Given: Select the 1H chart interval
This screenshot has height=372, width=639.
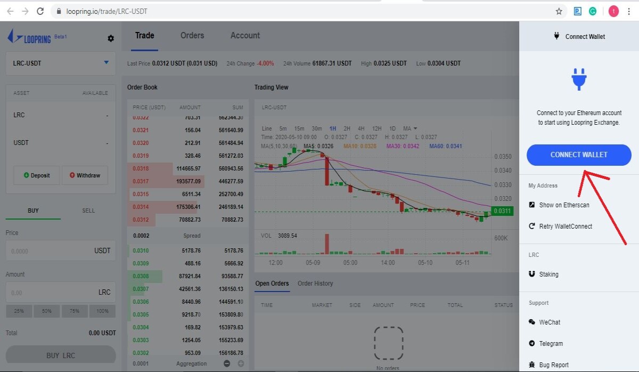Looking at the screenshot, I should point(333,128).
